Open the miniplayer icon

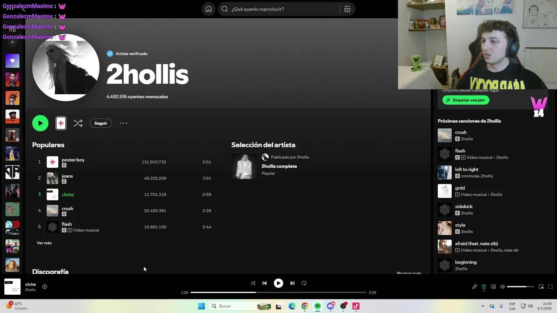click(x=541, y=286)
